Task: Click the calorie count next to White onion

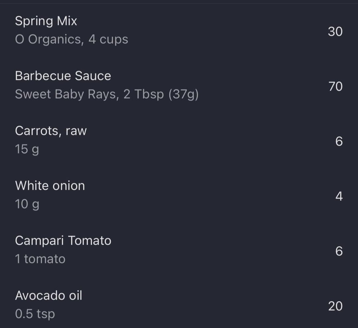Action: (339, 196)
